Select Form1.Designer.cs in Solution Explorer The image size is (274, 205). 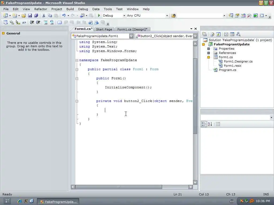point(238,61)
